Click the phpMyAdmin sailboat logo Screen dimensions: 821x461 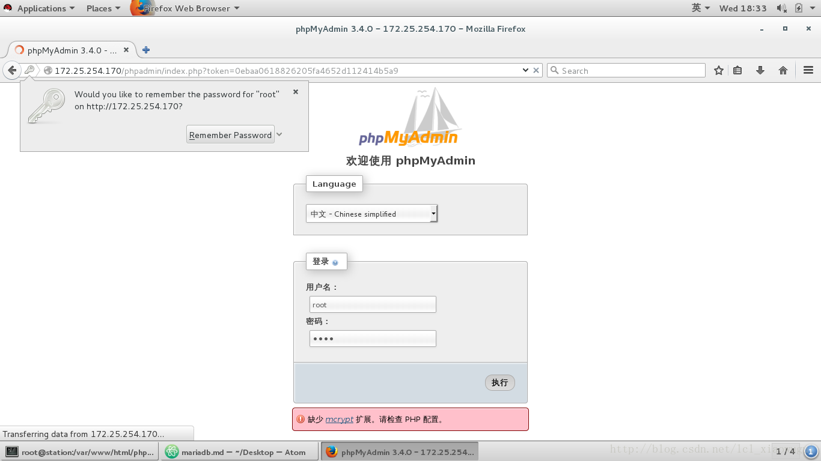410,117
